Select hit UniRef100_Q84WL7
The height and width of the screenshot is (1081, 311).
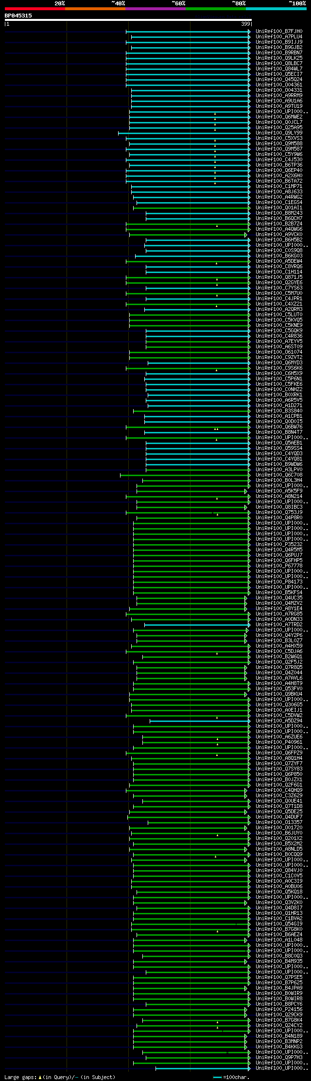click(x=279, y=69)
